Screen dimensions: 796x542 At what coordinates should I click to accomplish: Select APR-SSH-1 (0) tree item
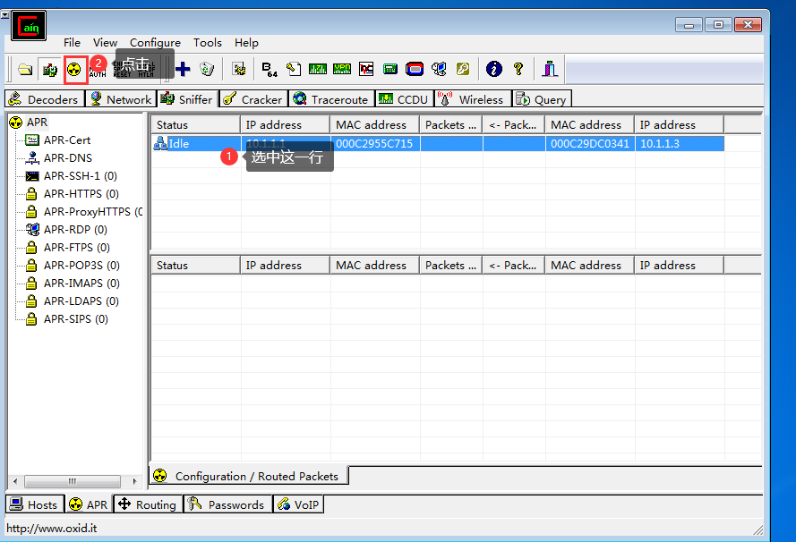[x=81, y=176]
